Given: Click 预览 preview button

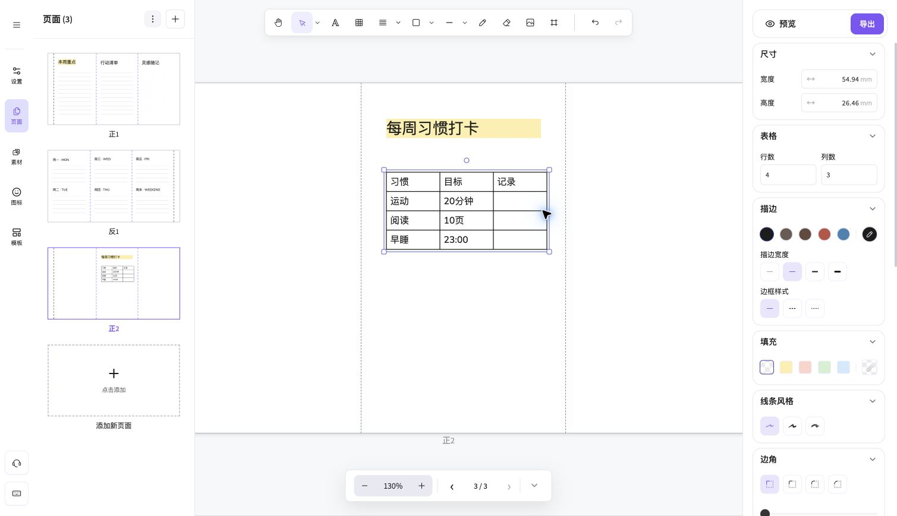Looking at the screenshot, I should tap(780, 24).
